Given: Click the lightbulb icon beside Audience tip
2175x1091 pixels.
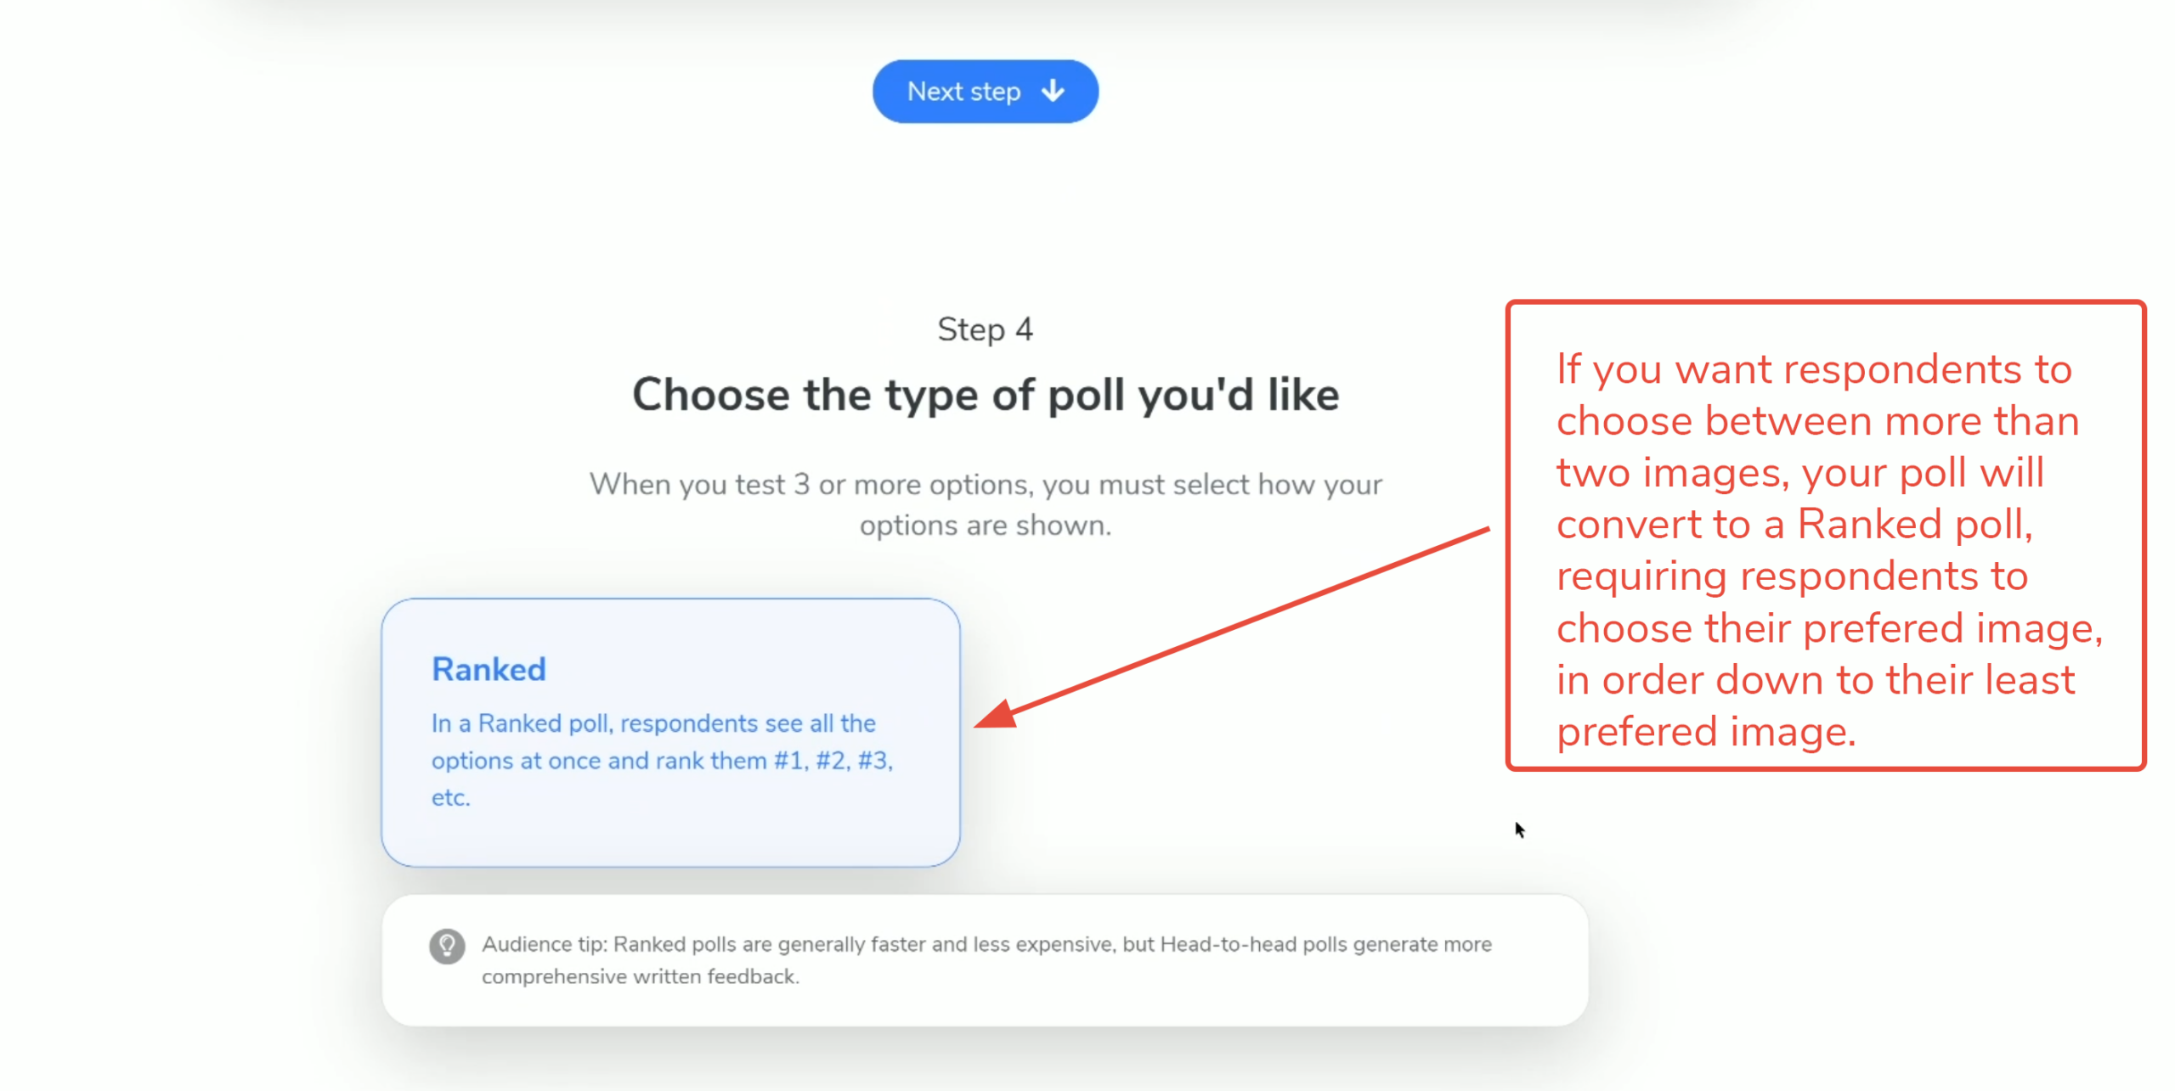Looking at the screenshot, I should [x=447, y=945].
